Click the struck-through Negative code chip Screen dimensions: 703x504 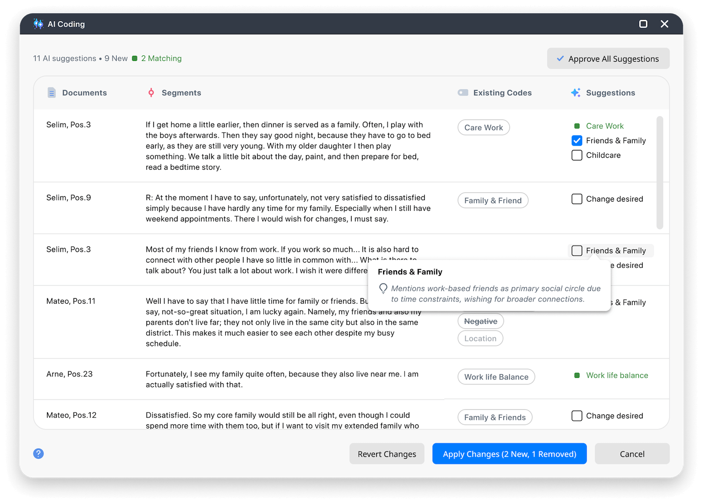(x=480, y=321)
